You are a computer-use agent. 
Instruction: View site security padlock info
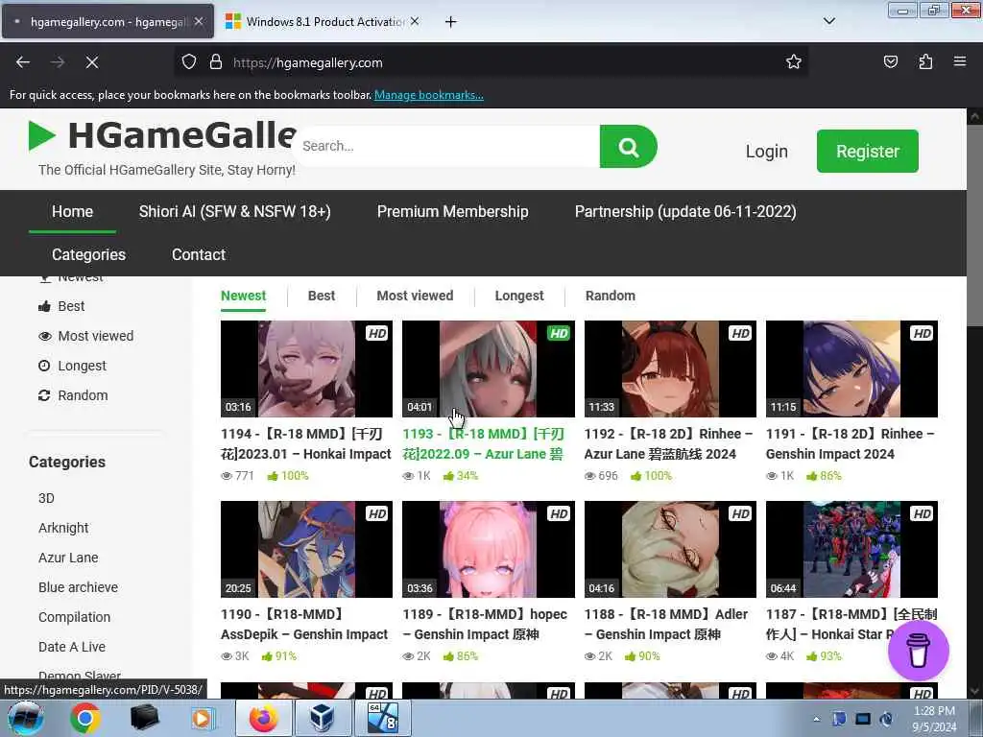[216, 62]
